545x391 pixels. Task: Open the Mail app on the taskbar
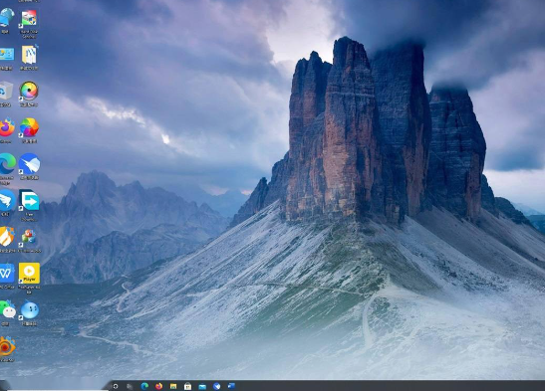pyautogui.click(x=202, y=386)
